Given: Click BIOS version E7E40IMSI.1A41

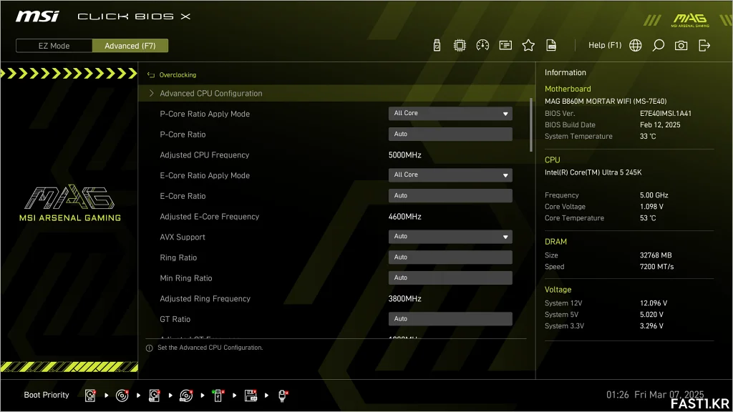Looking at the screenshot, I should click(x=666, y=114).
